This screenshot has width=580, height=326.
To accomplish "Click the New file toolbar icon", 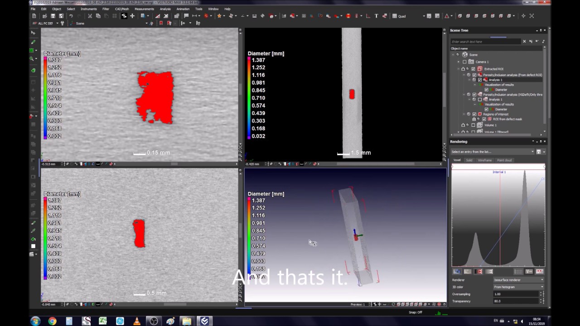I will tap(34, 16).
